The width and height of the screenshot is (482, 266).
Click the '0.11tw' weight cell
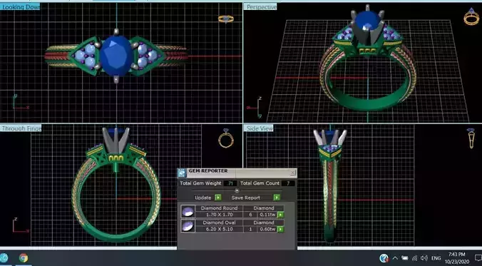pos(267,215)
